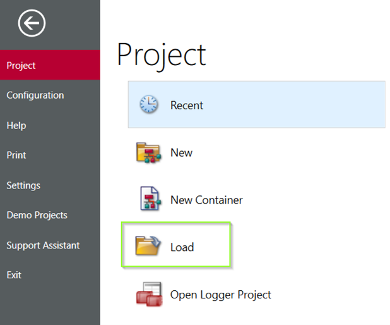Select the Recent label text

click(x=187, y=106)
